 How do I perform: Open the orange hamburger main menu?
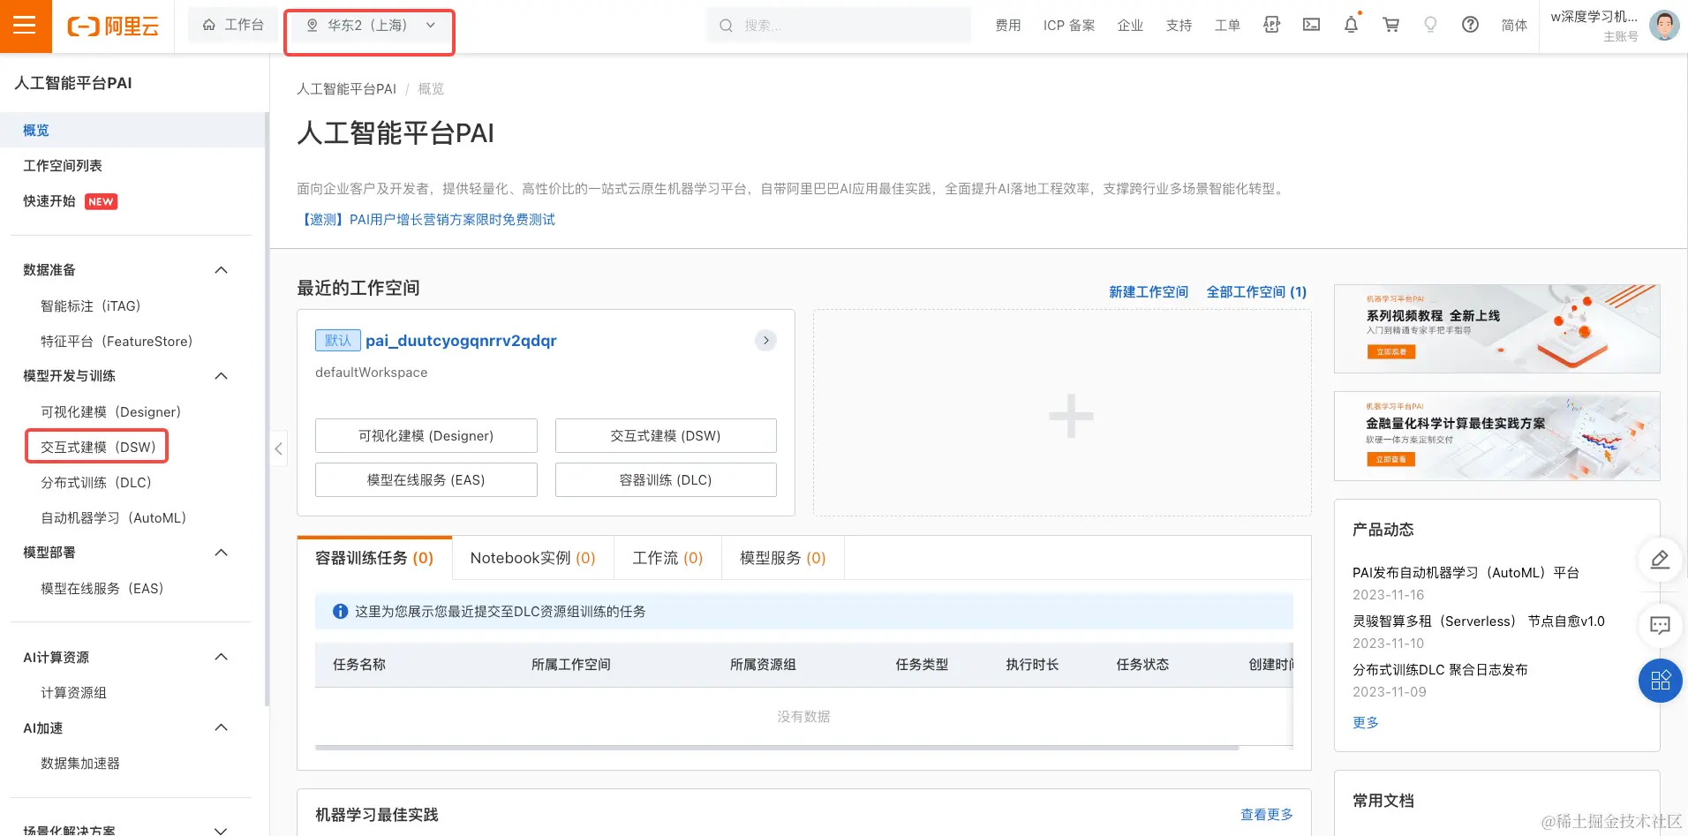[x=26, y=26]
